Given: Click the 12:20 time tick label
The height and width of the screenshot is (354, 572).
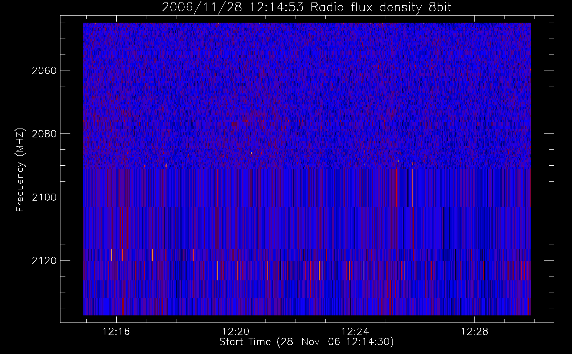Looking at the screenshot, I should [236, 331].
